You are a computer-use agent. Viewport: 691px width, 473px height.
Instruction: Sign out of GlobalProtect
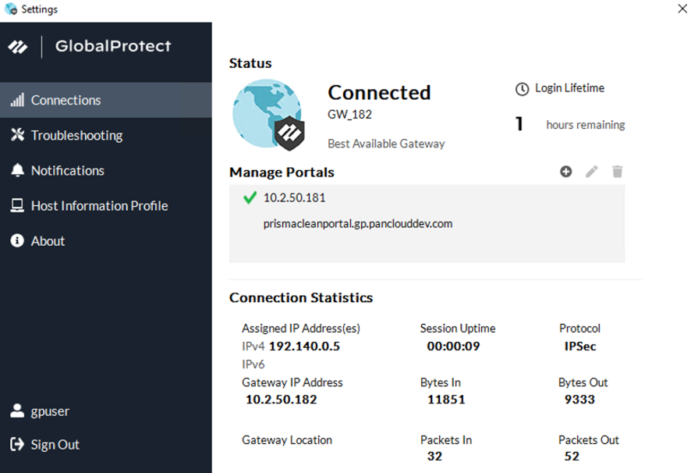point(55,445)
